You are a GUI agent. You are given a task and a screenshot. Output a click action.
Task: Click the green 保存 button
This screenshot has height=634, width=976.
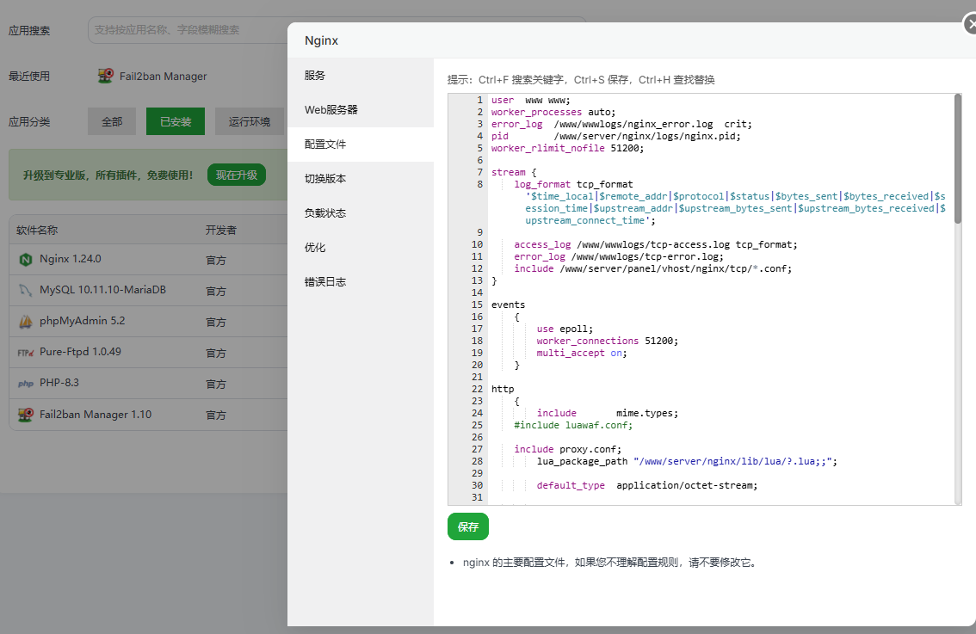point(467,526)
